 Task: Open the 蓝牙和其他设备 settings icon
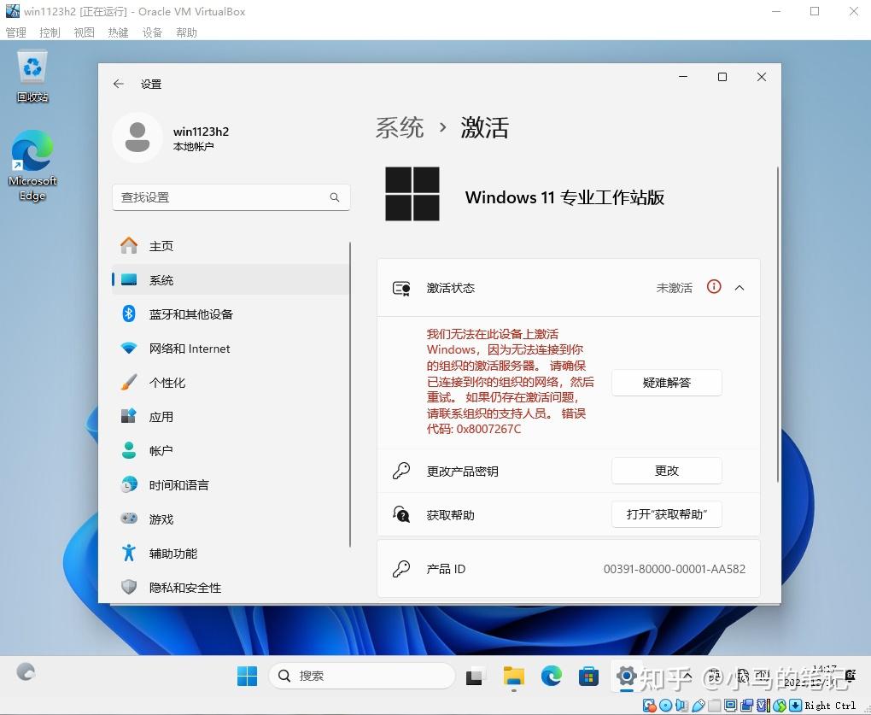click(128, 314)
